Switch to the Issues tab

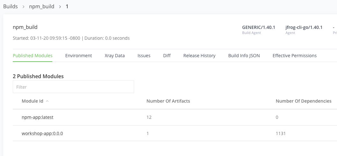pyautogui.click(x=144, y=56)
